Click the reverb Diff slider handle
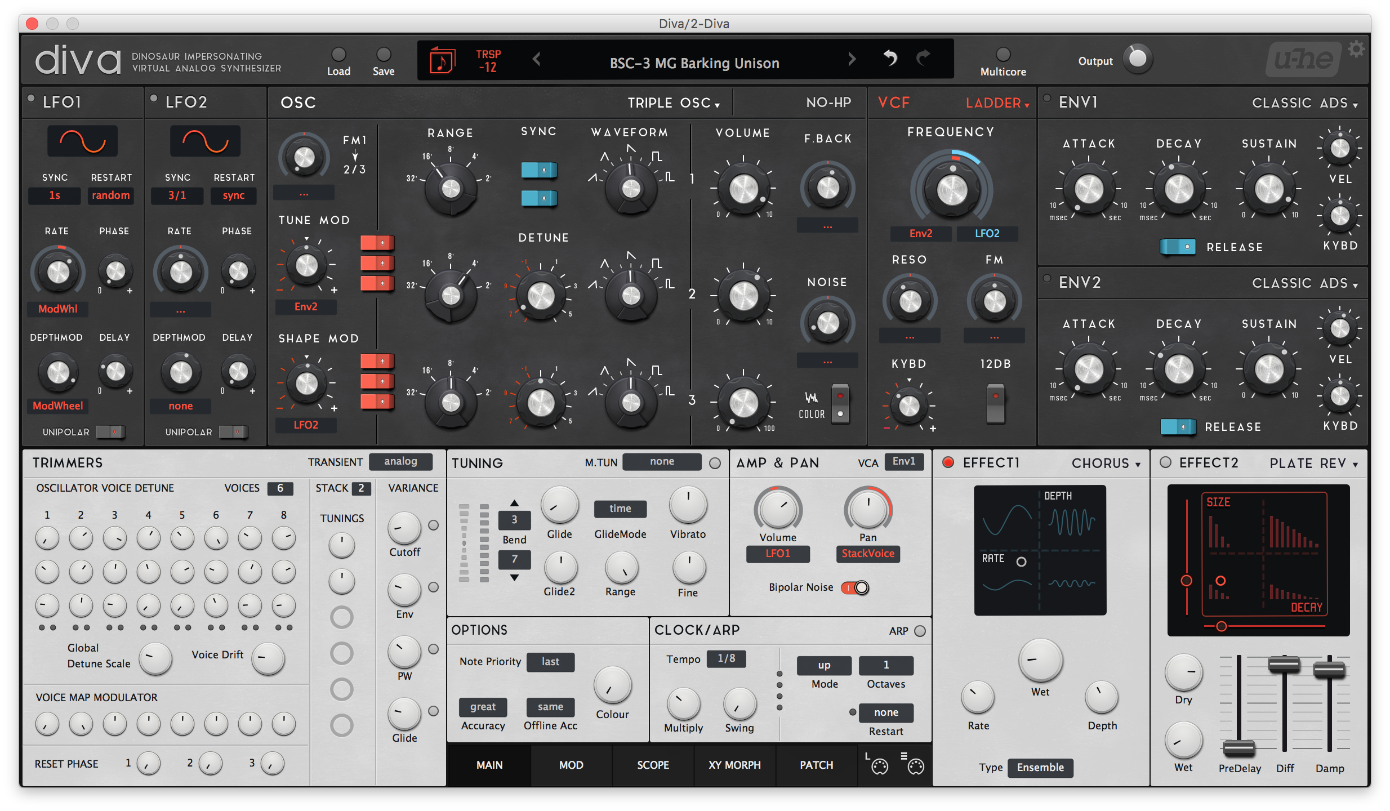The width and height of the screenshot is (1390, 811). click(x=1284, y=665)
